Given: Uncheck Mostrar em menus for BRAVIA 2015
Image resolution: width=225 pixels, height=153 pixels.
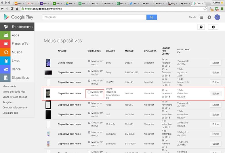Looking at the screenshot, I should [89, 71].
